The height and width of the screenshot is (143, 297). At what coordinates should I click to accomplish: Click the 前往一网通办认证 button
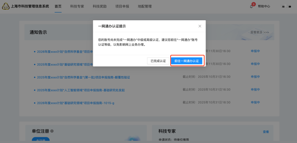(x=187, y=61)
